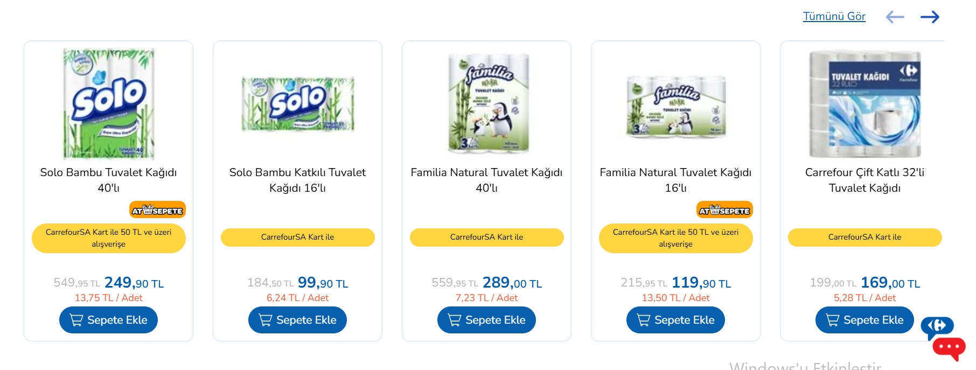The image size is (976, 370).
Task: Open the Tümünü Gör link
Action: (834, 17)
